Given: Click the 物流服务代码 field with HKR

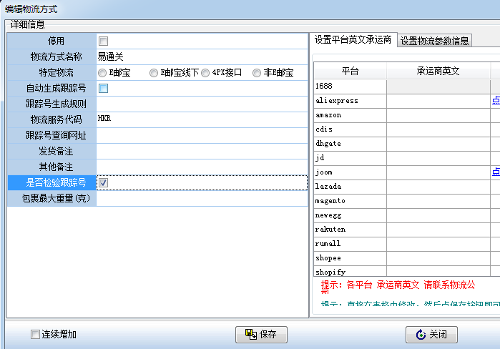Looking at the screenshot, I should point(202,119).
